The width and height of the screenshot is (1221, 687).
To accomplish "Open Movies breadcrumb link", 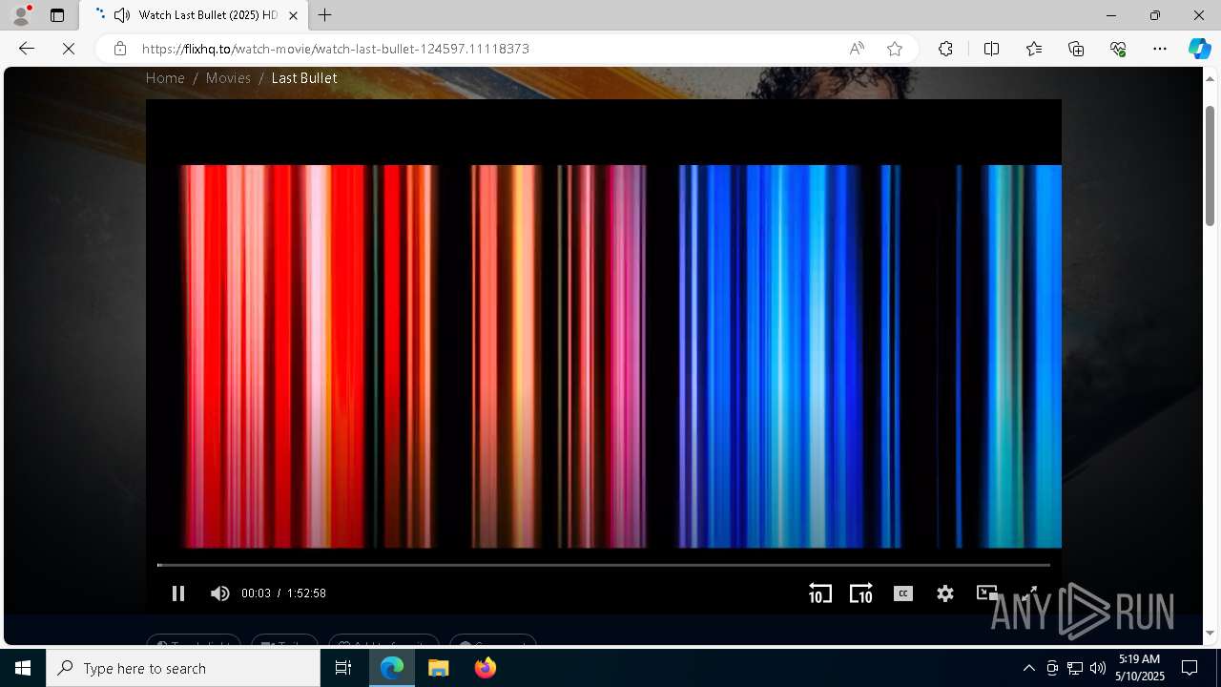I will pyautogui.click(x=228, y=78).
